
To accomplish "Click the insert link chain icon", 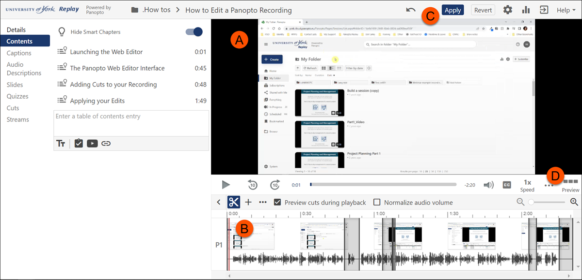I will (x=106, y=143).
